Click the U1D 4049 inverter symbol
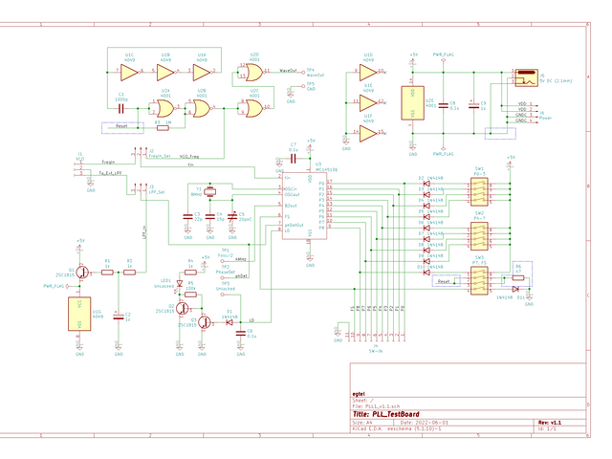 point(368,72)
